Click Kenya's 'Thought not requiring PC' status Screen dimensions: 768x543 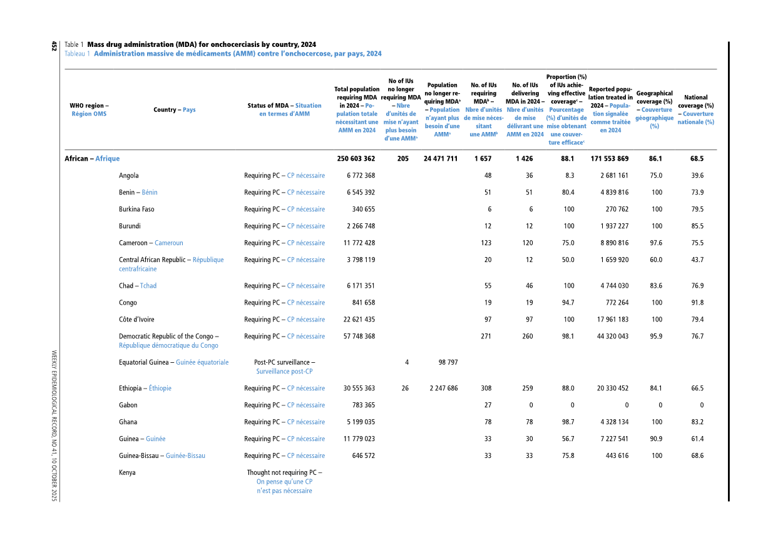(284, 482)
